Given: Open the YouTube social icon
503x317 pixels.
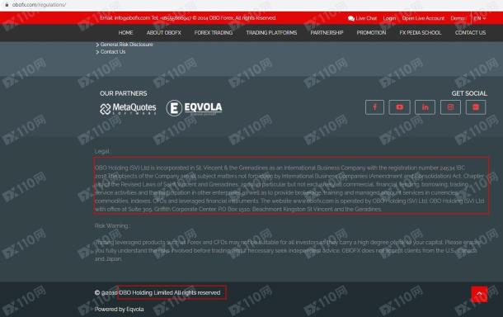Looking at the screenshot, I should point(399,107).
